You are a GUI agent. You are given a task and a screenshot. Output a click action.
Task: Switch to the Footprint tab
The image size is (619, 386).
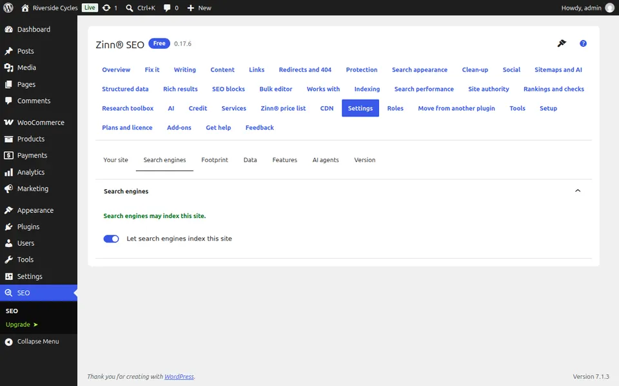point(215,160)
